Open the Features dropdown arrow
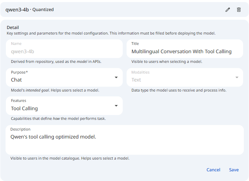 pyautogui.click(x=116, y=106)
